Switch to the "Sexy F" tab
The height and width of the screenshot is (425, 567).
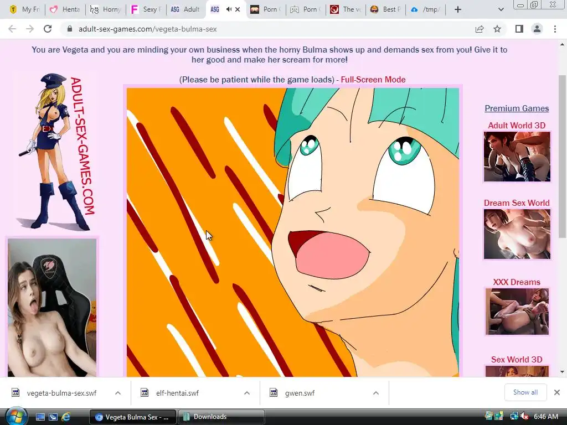146,9
